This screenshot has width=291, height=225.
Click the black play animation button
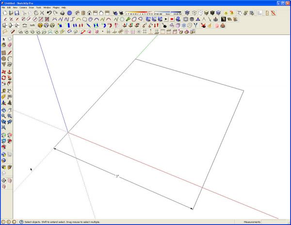pyautogui.click(x=166, y=19)
